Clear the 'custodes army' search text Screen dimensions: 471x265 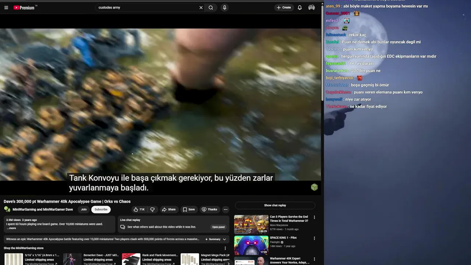point(201,7)
